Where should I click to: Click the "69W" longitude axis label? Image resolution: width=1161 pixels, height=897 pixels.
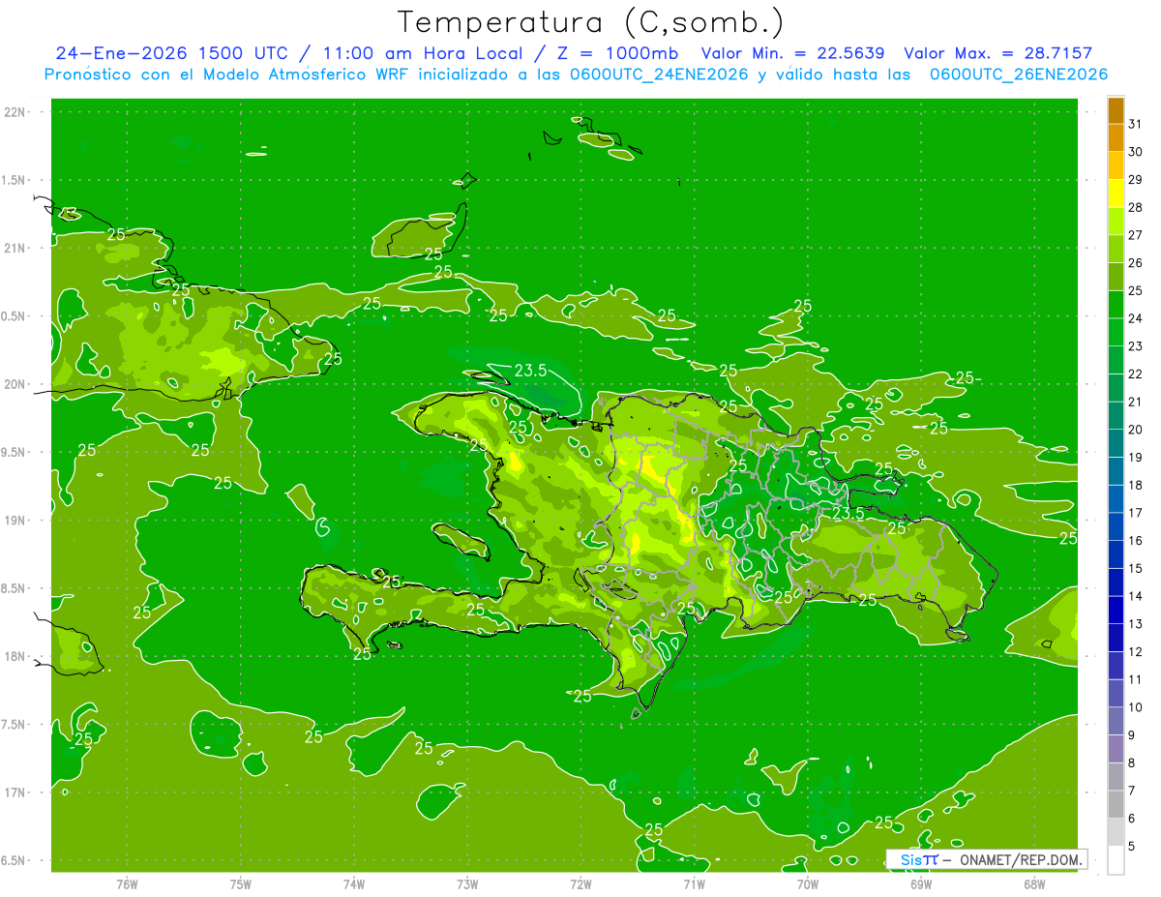(921, 883)
